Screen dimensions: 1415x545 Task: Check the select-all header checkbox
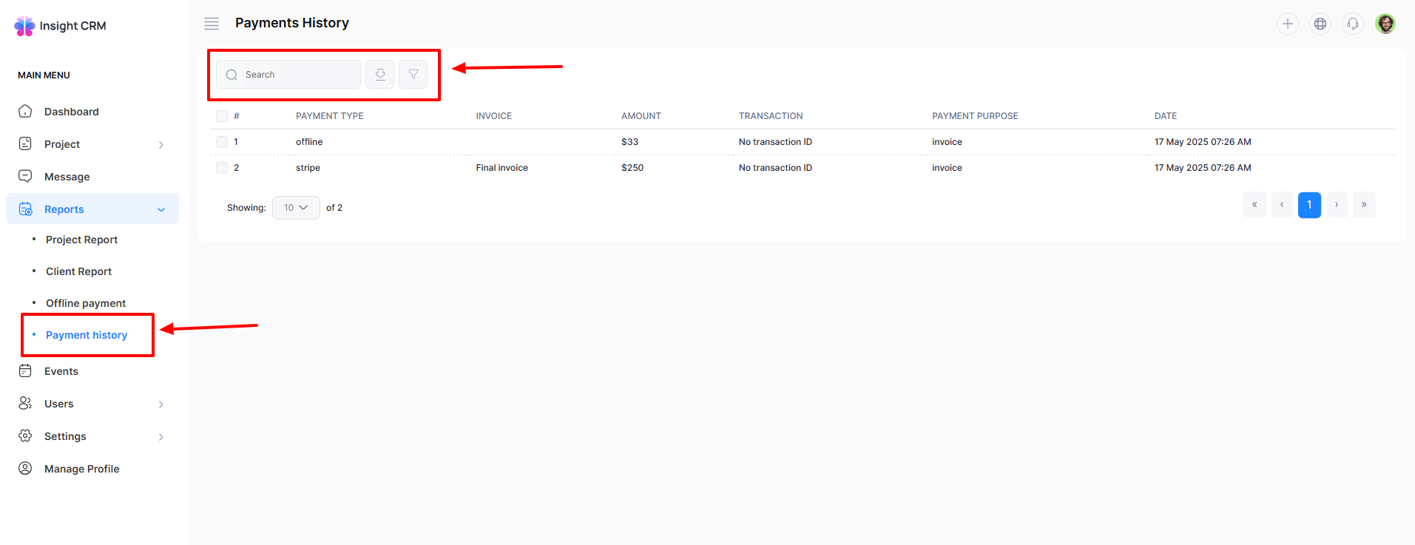tap(222, 116)
